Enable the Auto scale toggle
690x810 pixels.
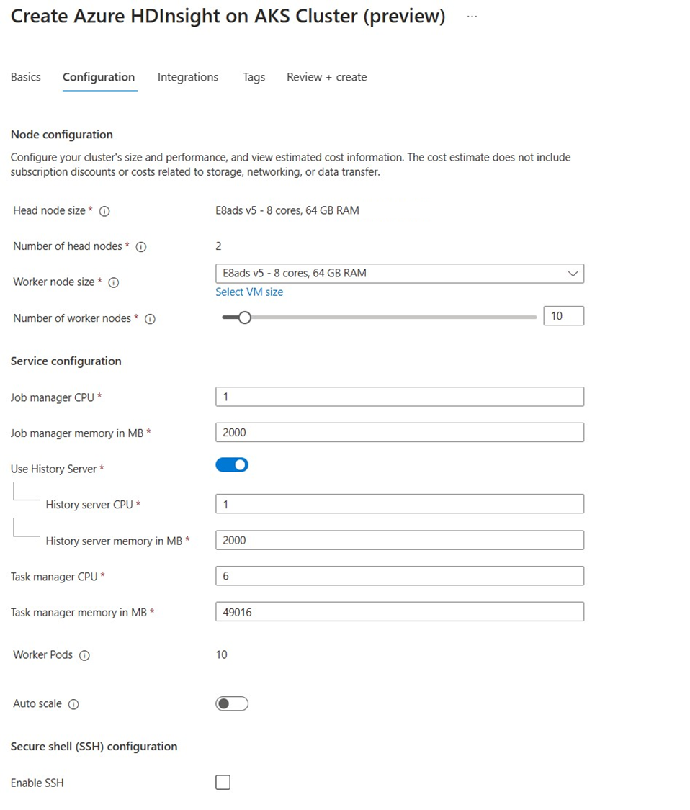[231, 703]
